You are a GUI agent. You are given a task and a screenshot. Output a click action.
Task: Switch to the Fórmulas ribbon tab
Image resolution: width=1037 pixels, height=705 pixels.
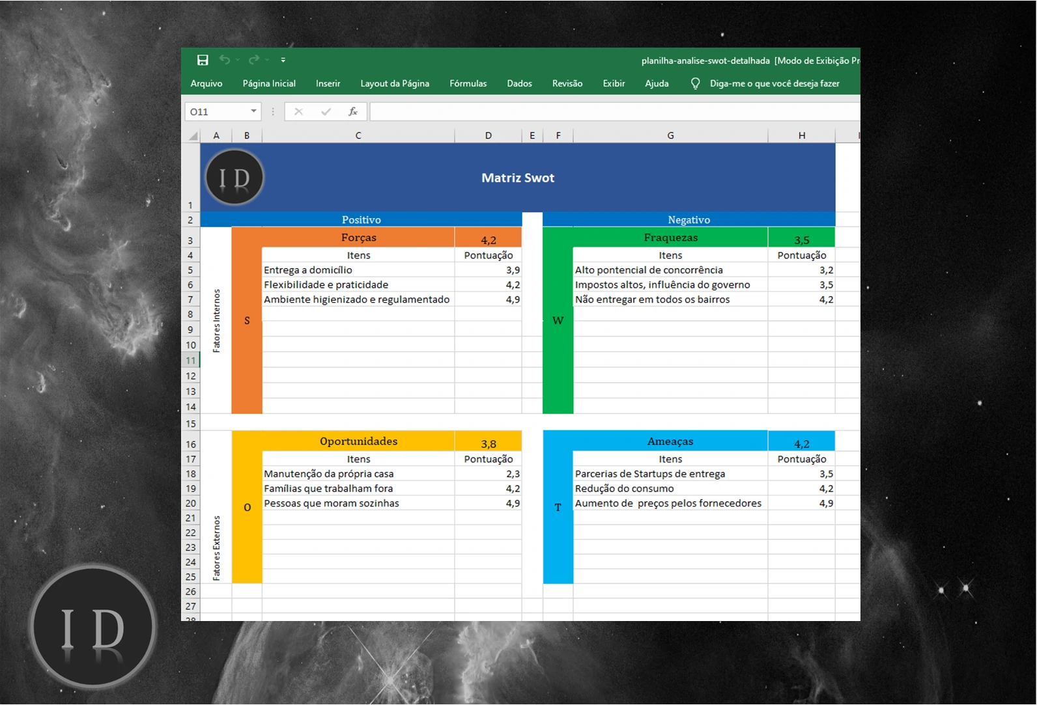(468, 83)
